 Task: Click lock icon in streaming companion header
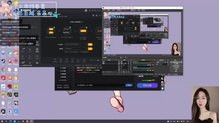97,15
